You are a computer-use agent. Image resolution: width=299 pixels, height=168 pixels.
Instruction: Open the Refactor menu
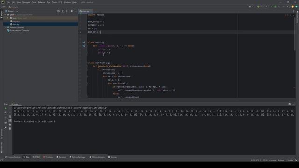(x=42, y=2)
